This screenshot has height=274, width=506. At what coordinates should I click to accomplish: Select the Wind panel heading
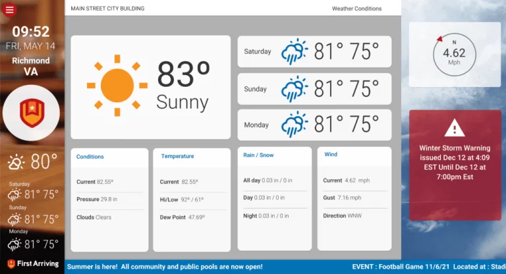pos(331,155)
